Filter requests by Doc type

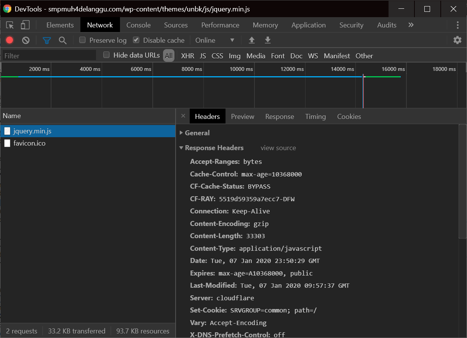296,56
